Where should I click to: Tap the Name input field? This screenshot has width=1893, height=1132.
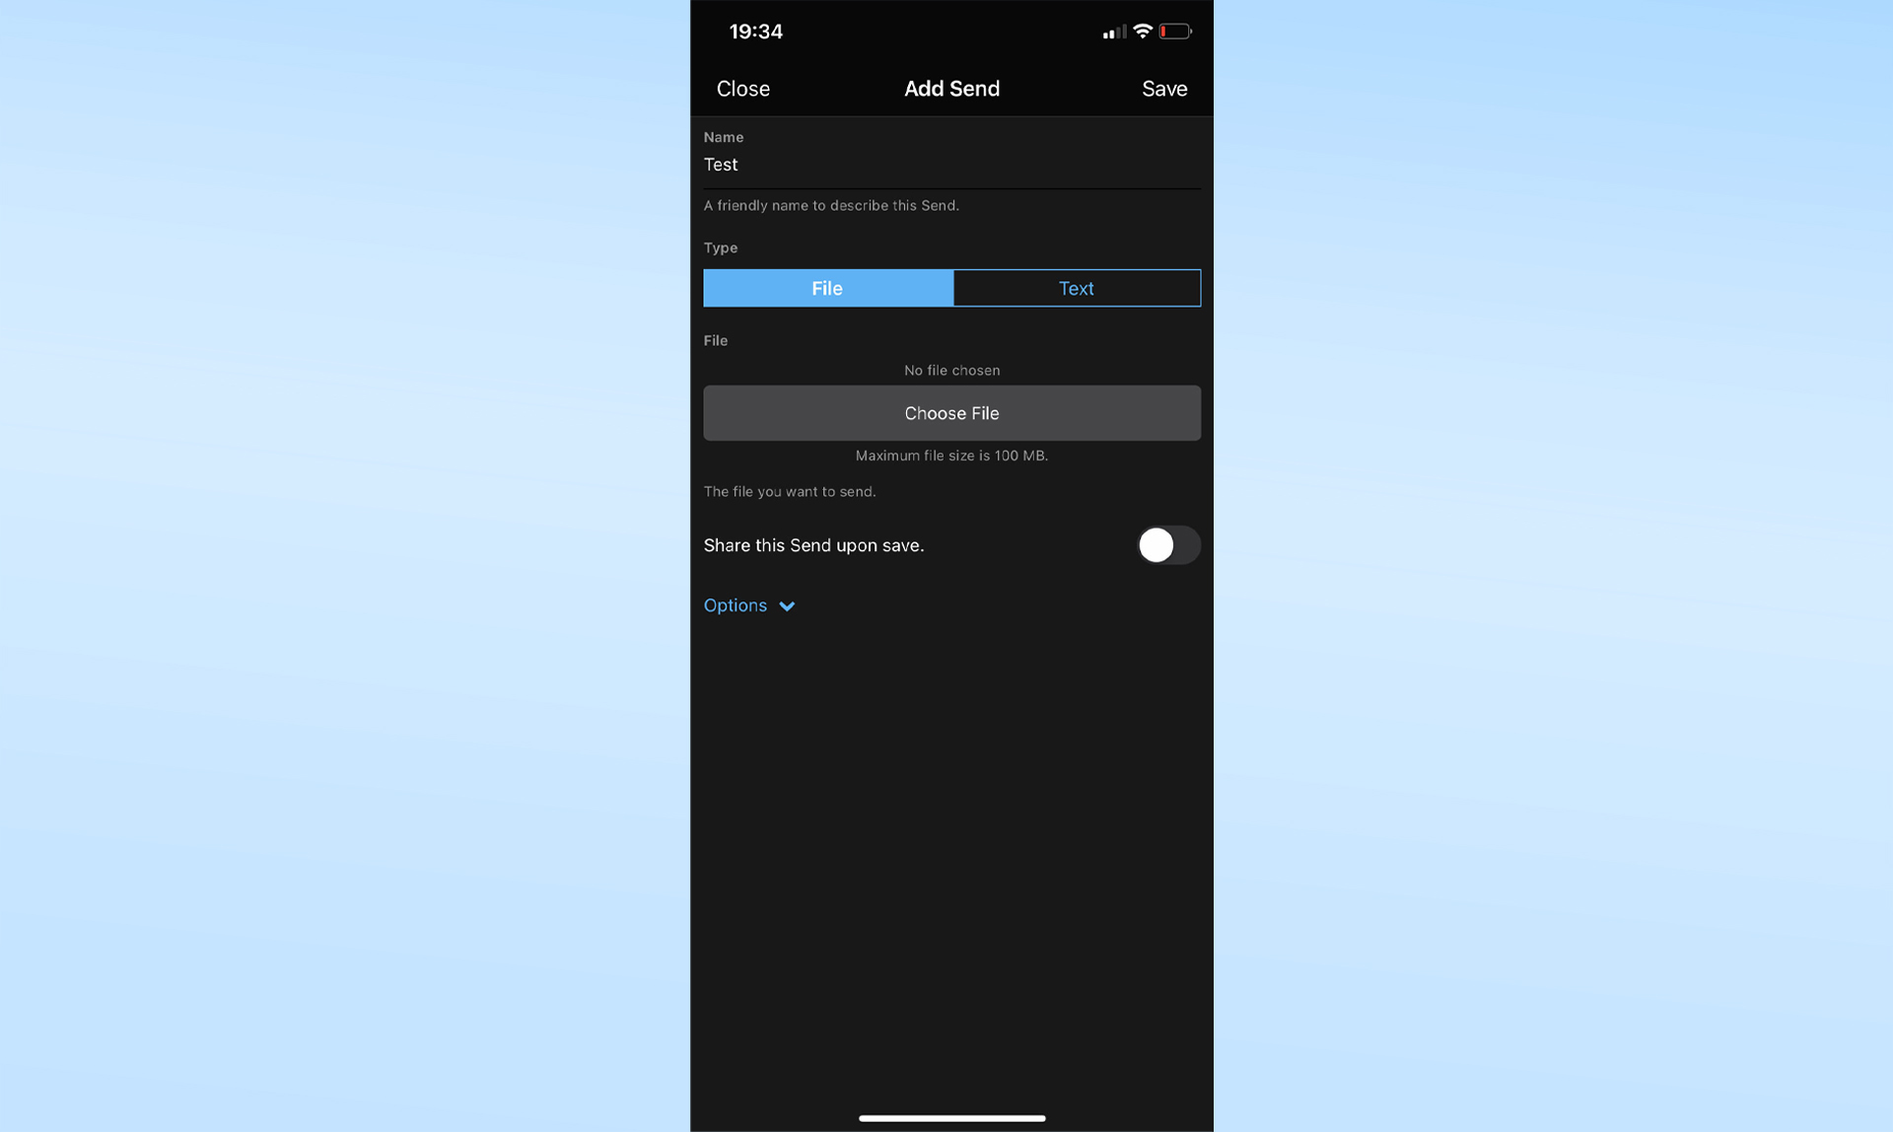(x=952, y=165)
